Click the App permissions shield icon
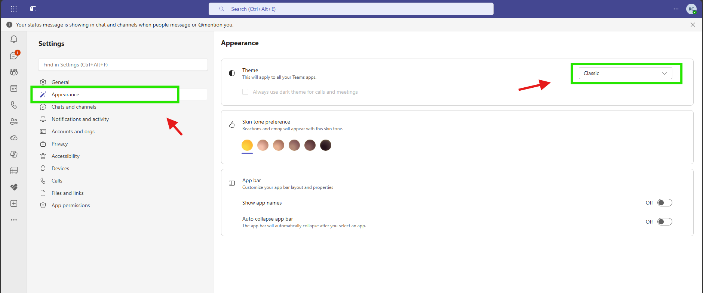Image resolution: width=703 pixels, height=293 pixels. click(x=43, y=205)
